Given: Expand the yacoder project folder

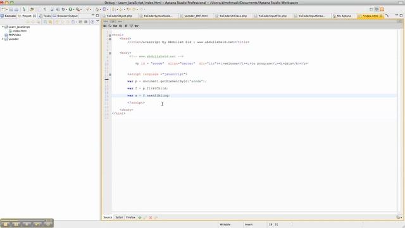Looking at the screenshot, I should [3, 39].
